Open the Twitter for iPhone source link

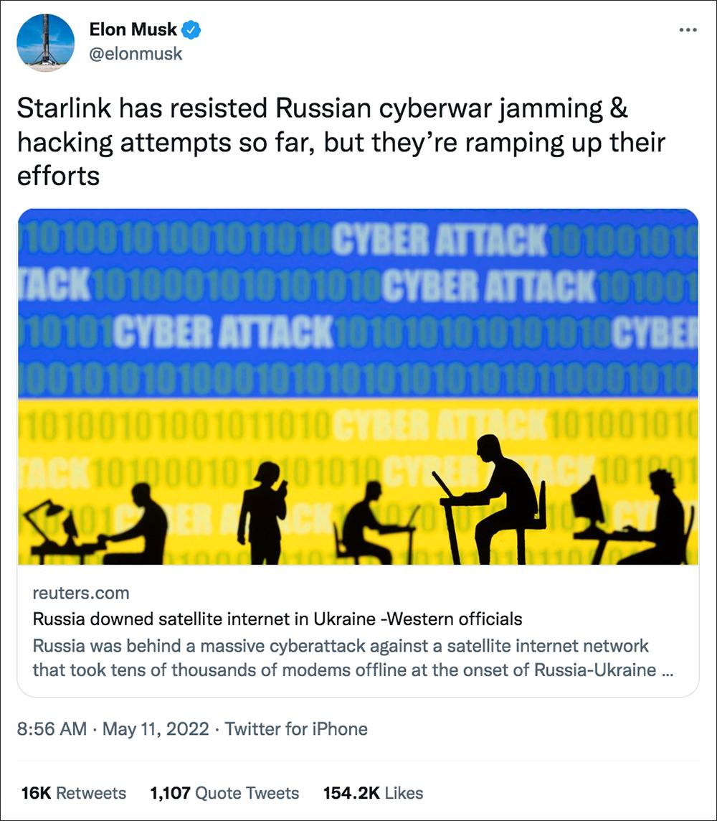point(296,729)
